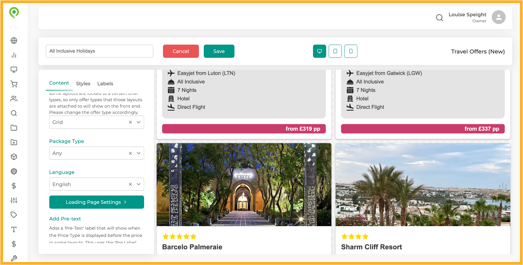The image size is (523, 265).
Task: Open the Labels tab
Action: (x=105, y=83)
